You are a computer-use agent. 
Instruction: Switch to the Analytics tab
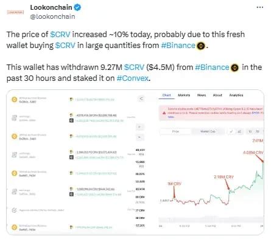coord(236,95)
